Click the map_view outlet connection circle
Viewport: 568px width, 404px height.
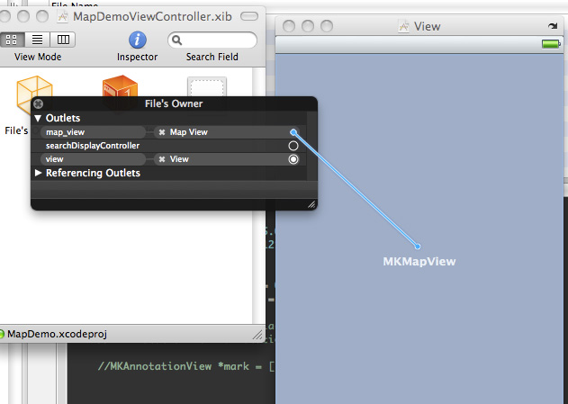click(x=293, y=132)
